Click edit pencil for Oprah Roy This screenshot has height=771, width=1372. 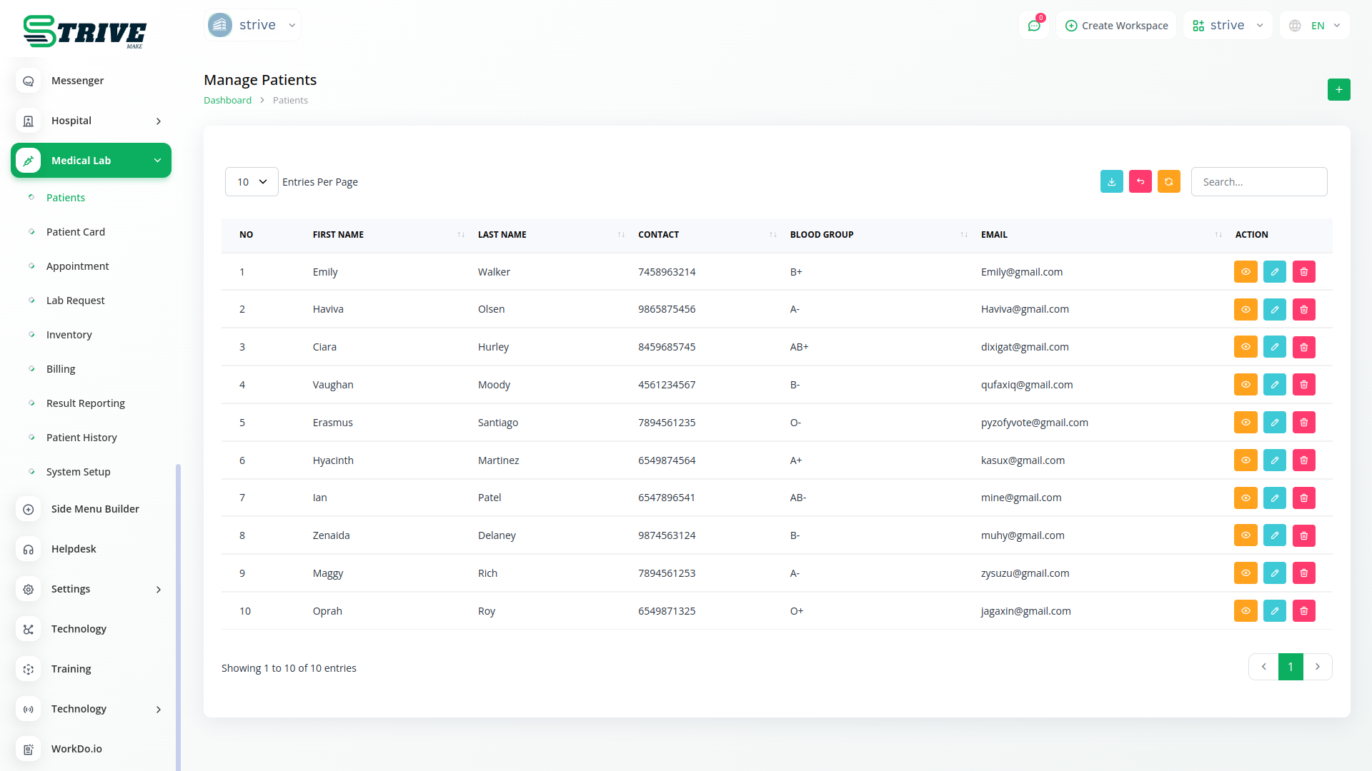[x=1274, y=611]
